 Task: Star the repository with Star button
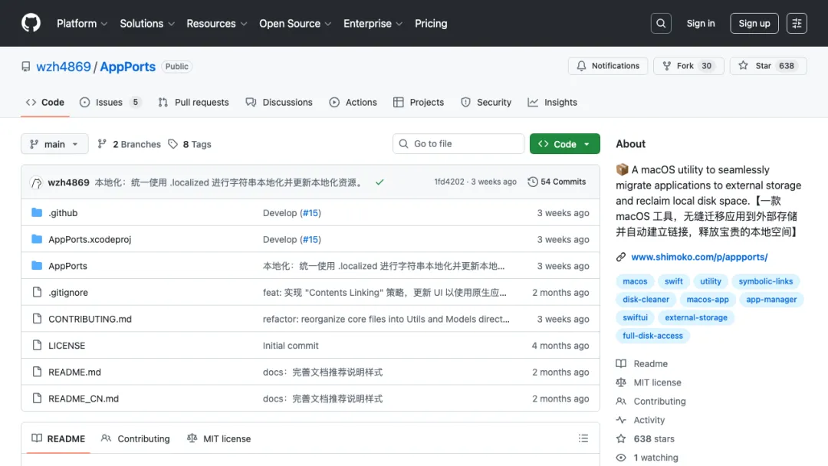point(768,66)
